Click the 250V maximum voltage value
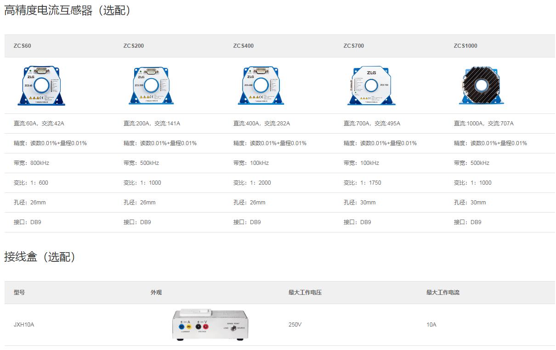This screenshot has height=350, width=556. point(295,325)
